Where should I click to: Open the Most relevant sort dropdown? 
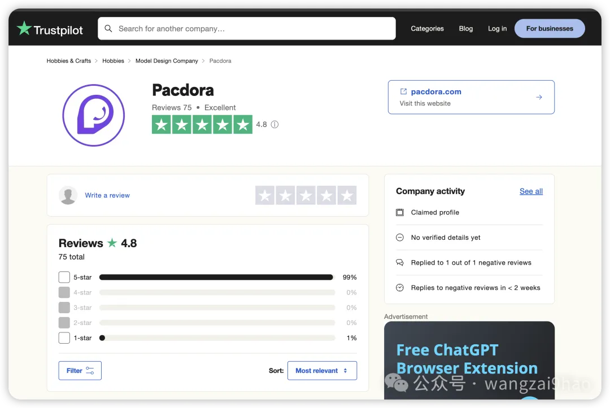[322, 371]
